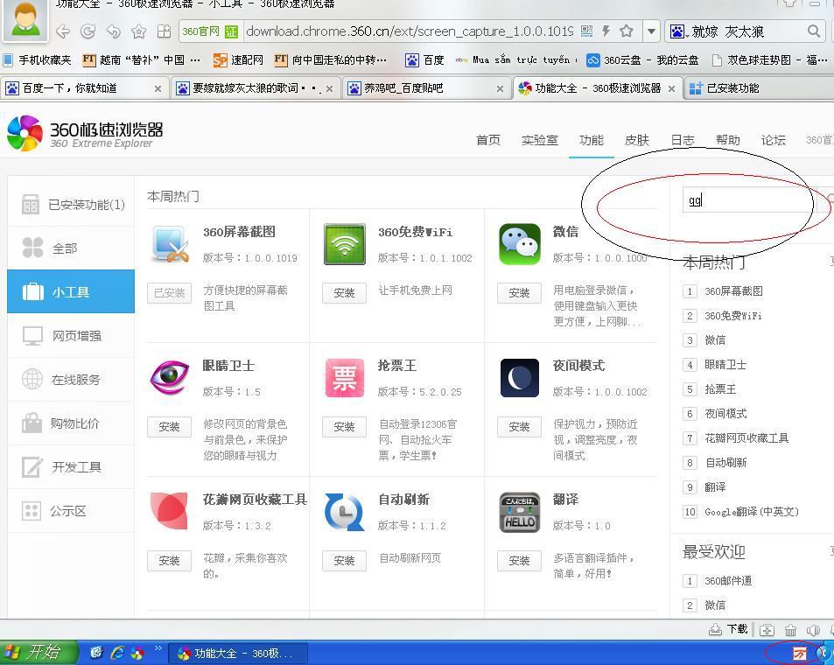Open 双色球走势图 bookmark
The width and height of the screenshot is (834, 665).
click(769, 60)
